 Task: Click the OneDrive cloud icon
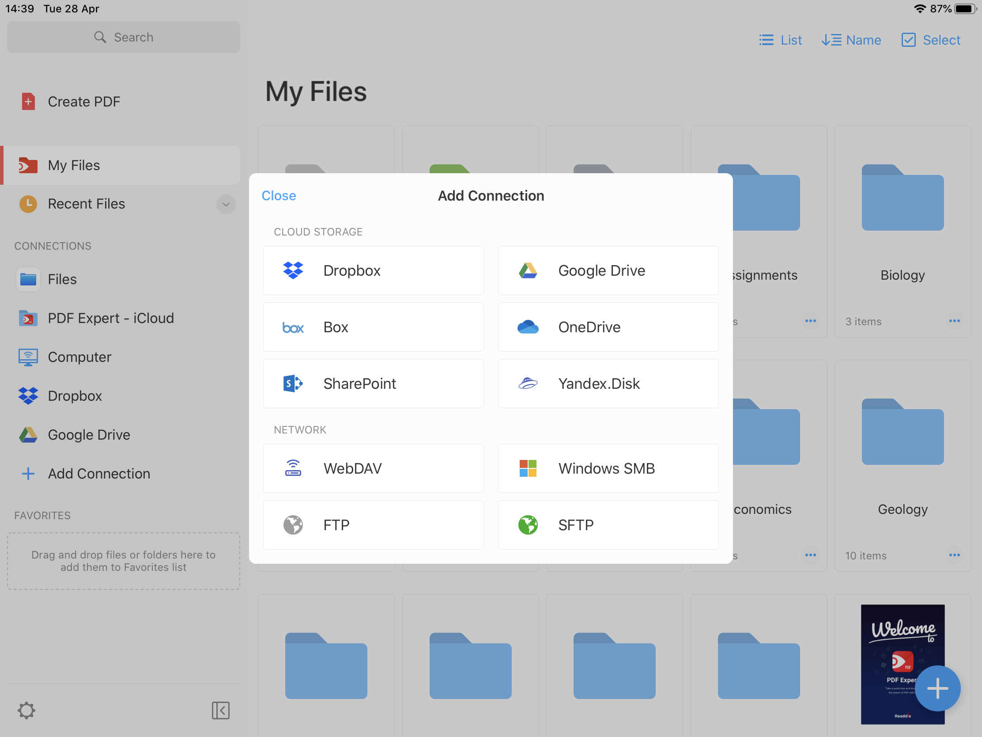click(x=528, y=327)
